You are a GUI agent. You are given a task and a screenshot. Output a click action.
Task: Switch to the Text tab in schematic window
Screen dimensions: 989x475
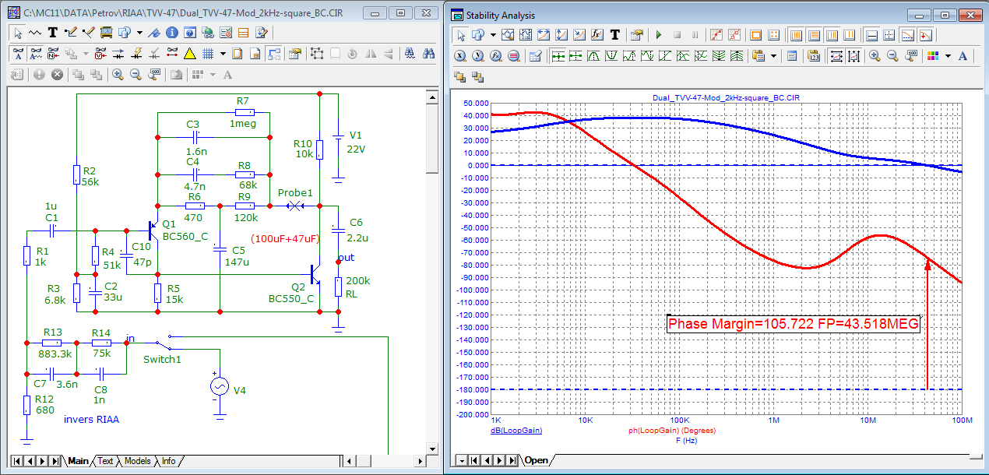point(105,461)
